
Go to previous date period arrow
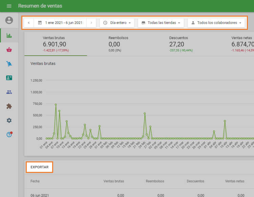(x=29, y=23)
